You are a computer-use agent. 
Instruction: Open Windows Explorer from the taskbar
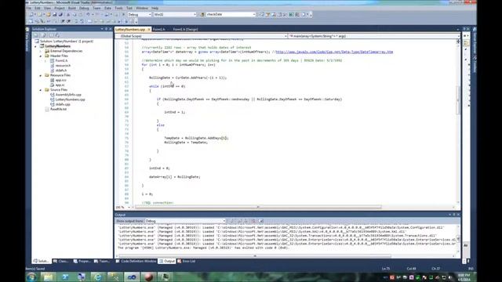click(x=48, y=277)
